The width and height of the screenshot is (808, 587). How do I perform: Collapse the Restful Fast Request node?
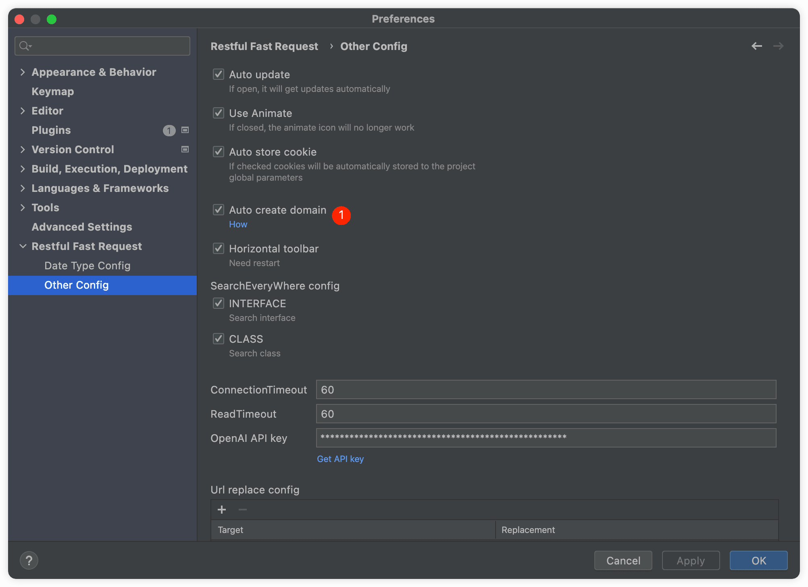coord(23,246)
